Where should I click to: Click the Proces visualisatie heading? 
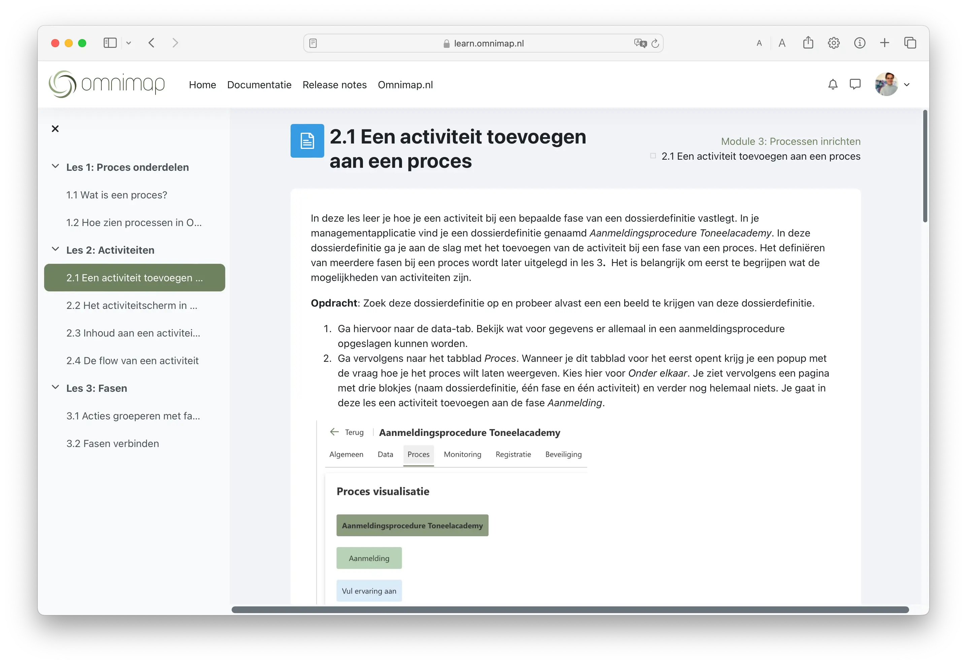coord(383,491)
